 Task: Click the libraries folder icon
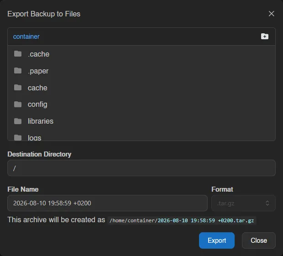point(18,121)
